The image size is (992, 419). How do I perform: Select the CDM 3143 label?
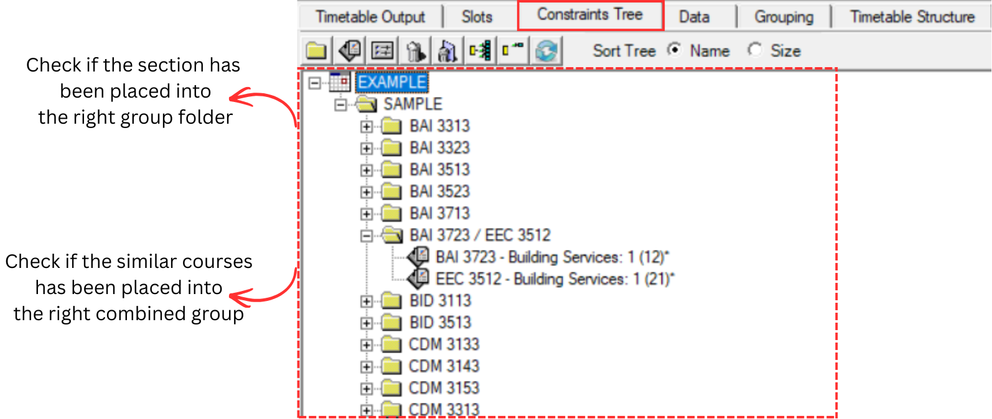[444, 366]
